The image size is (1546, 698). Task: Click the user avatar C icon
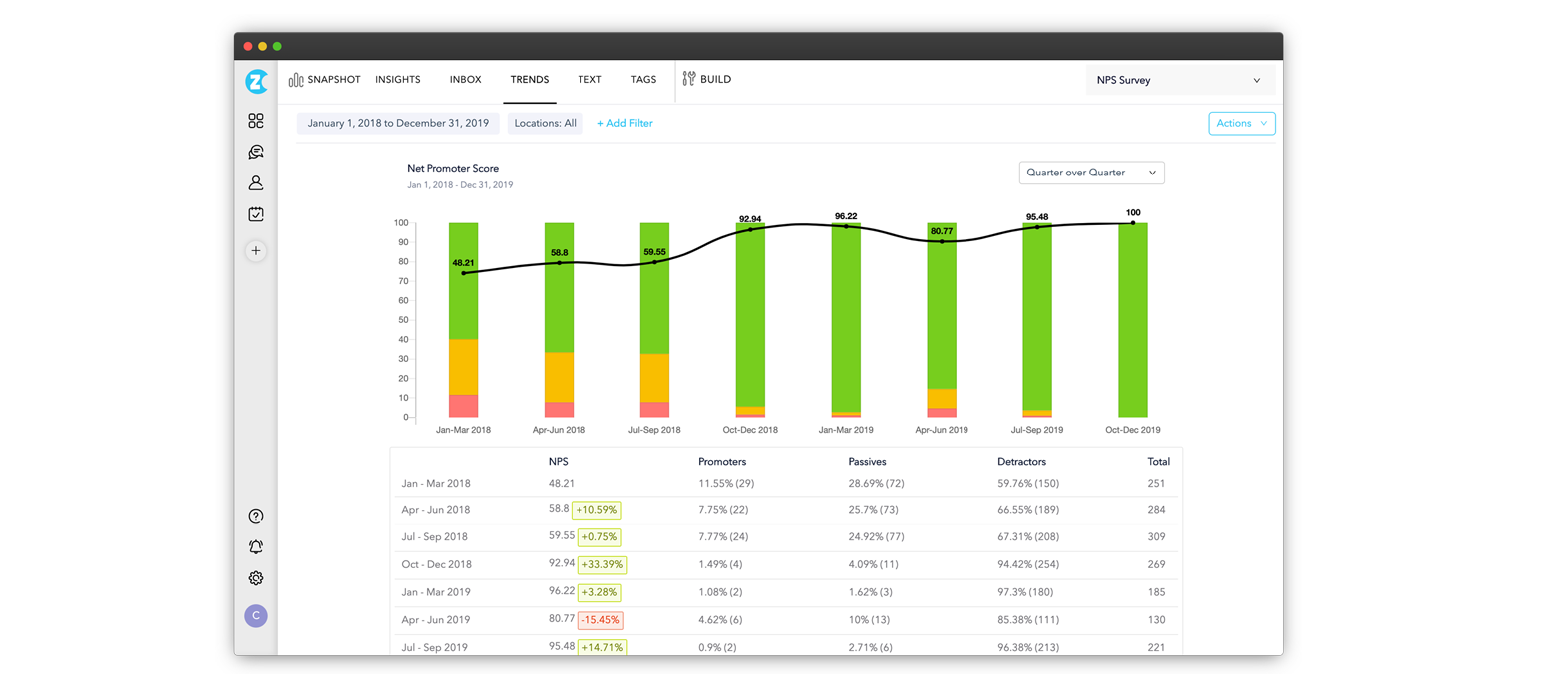pos(256,616)
